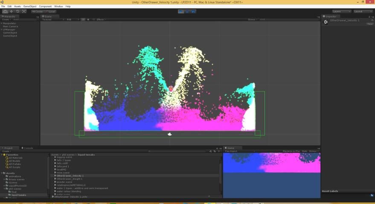Select the Scale tool

pos(24,11)
